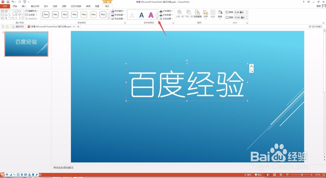
Task: Click 显示多窗口 (Show multiple windows) button
Action: click(315, 27)
